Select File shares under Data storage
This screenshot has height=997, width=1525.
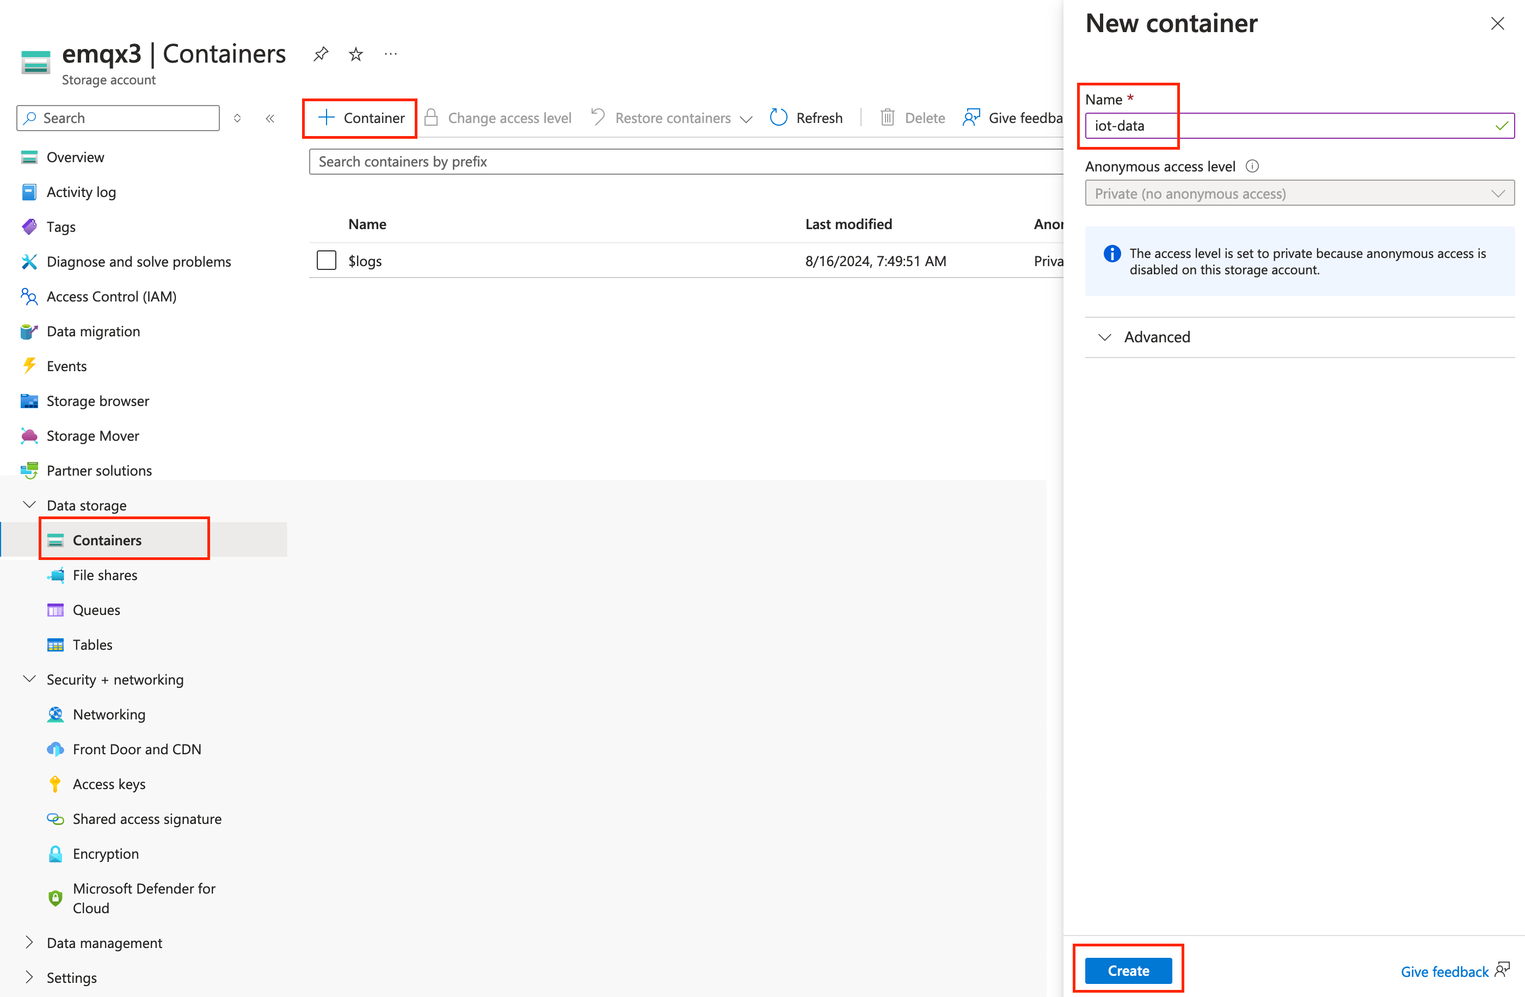point(104,575)
